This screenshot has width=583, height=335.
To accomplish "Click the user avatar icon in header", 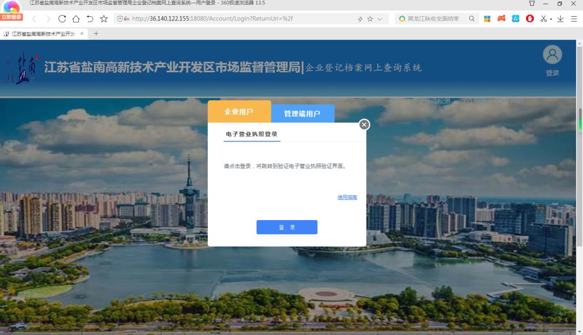I will 552,54.
